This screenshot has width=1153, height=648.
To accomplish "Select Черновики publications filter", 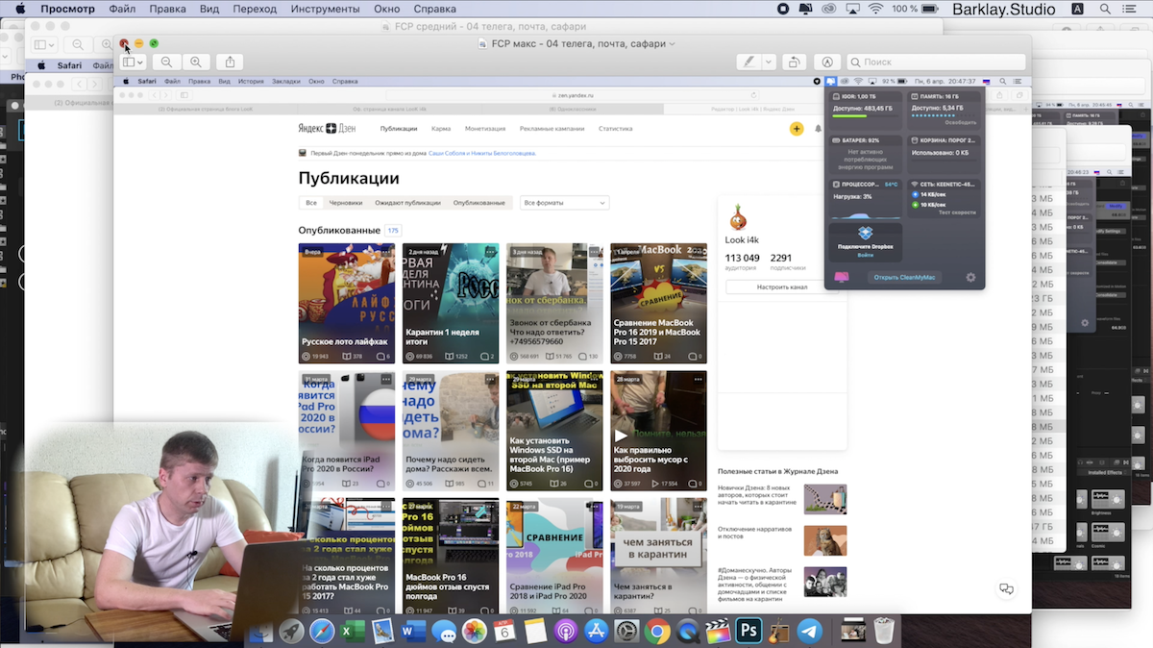I will tap(346, 203).
